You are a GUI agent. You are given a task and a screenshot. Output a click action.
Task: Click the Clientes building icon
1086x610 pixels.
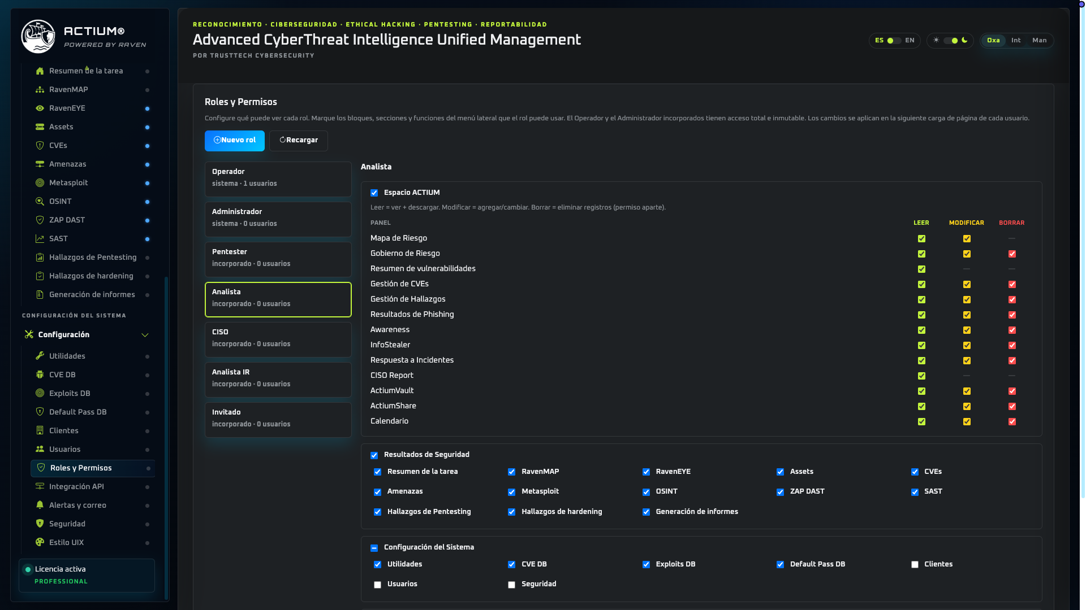(x=40, y=431)
